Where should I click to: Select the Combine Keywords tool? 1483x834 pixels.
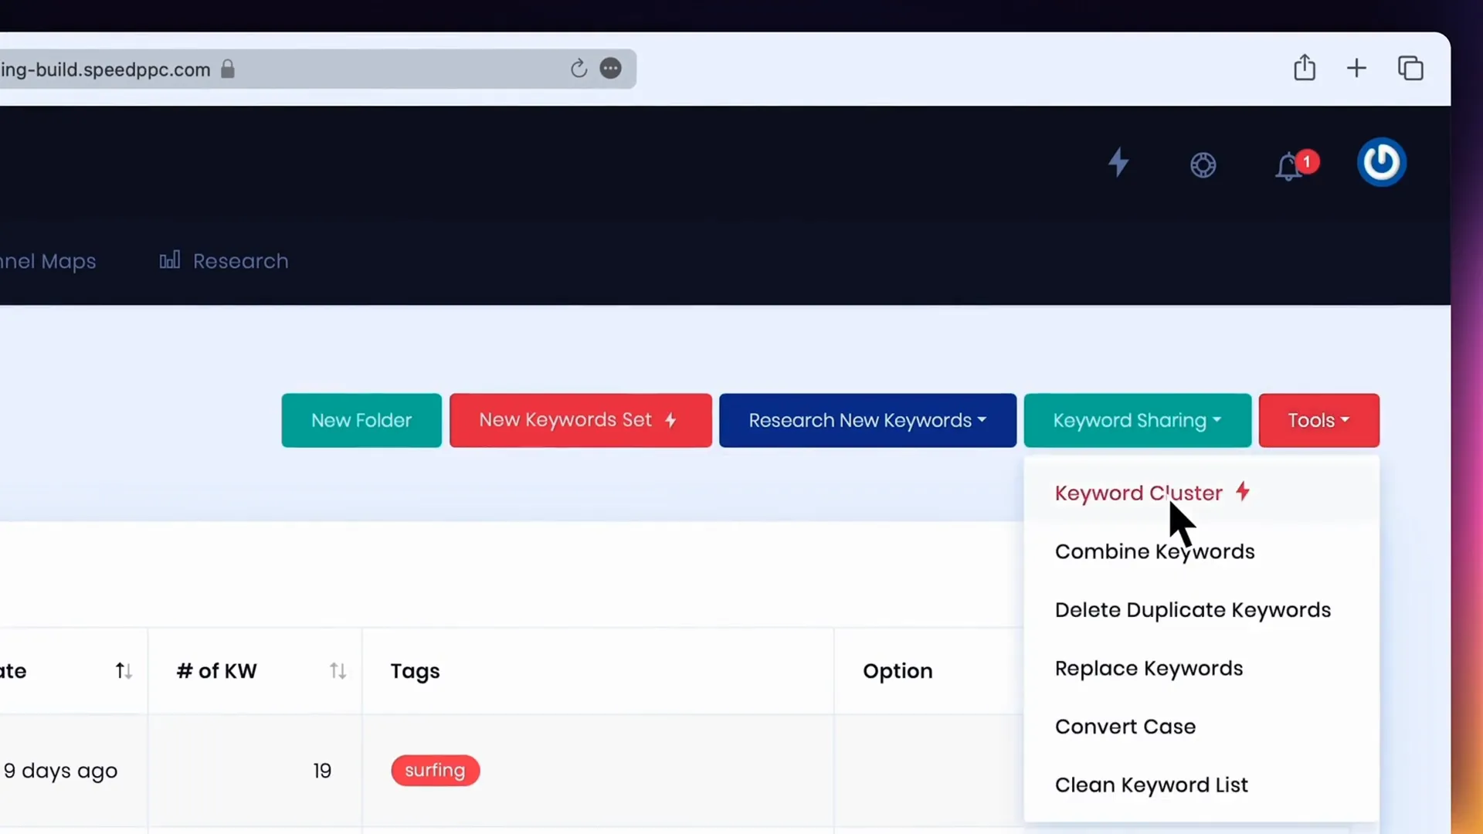point(1155,551)
